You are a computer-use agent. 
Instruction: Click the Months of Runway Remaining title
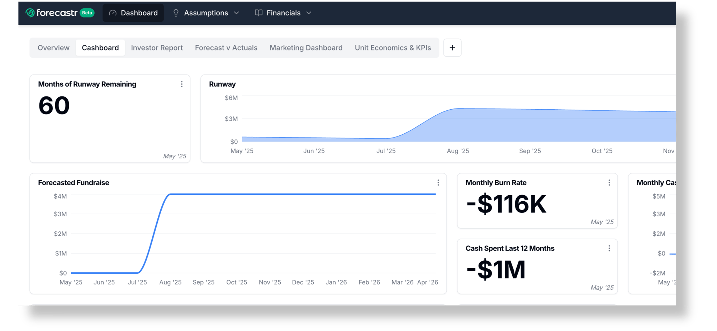click(87, 84)
